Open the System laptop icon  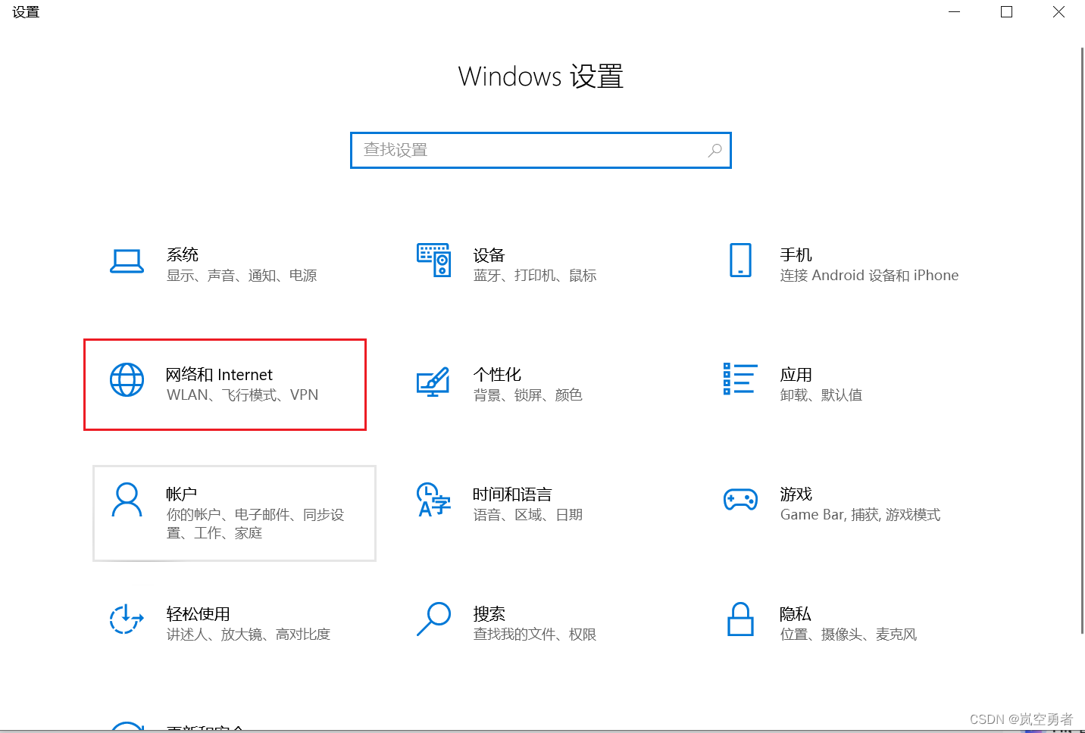[127, 261]
